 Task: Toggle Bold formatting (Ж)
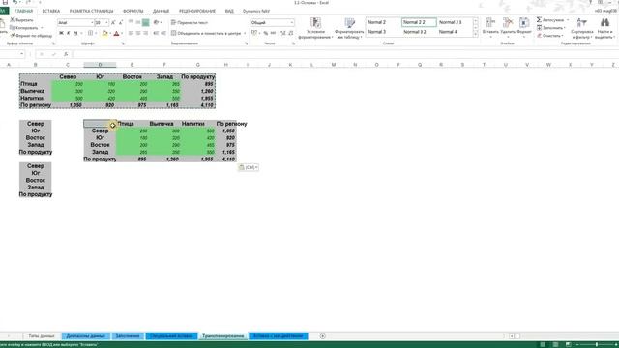[61, 33]
